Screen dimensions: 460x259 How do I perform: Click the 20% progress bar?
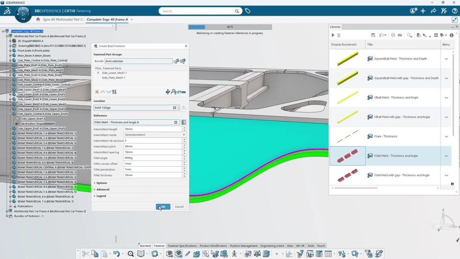[x=230, y=27]
